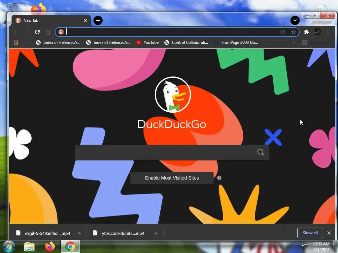Click Enable Most Visited Sites button

(172, 178)
